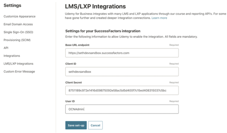Select Provisioning (SCIM) in the sidebar

click(17, 40)
